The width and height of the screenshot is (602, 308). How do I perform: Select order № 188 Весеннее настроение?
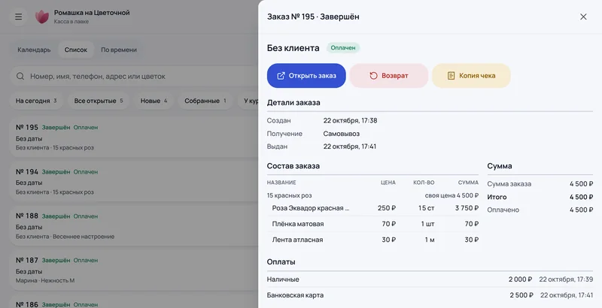(x=135, y=226)
